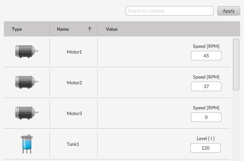The height and width of the screenshot is (161, 244).
Task: Click the sort arrow in Name column
Action: [90, 29]
